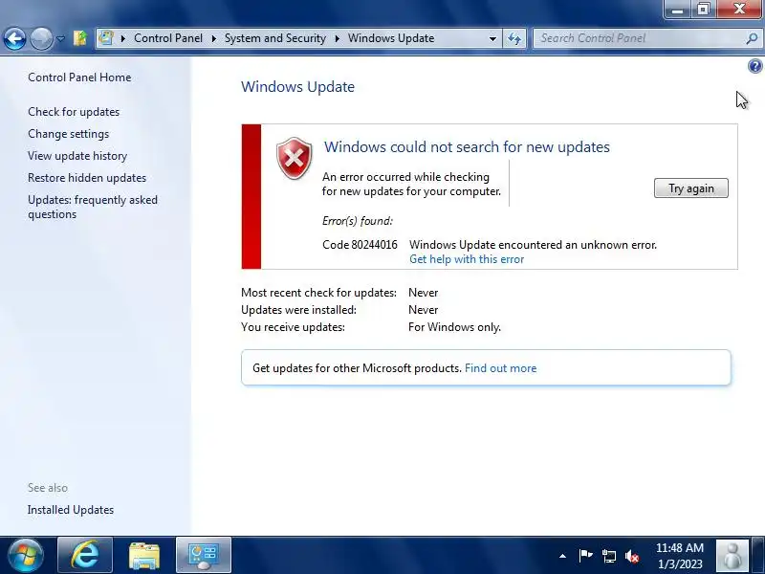
Task: Open Change settings
Action: [x=68, y=134]
